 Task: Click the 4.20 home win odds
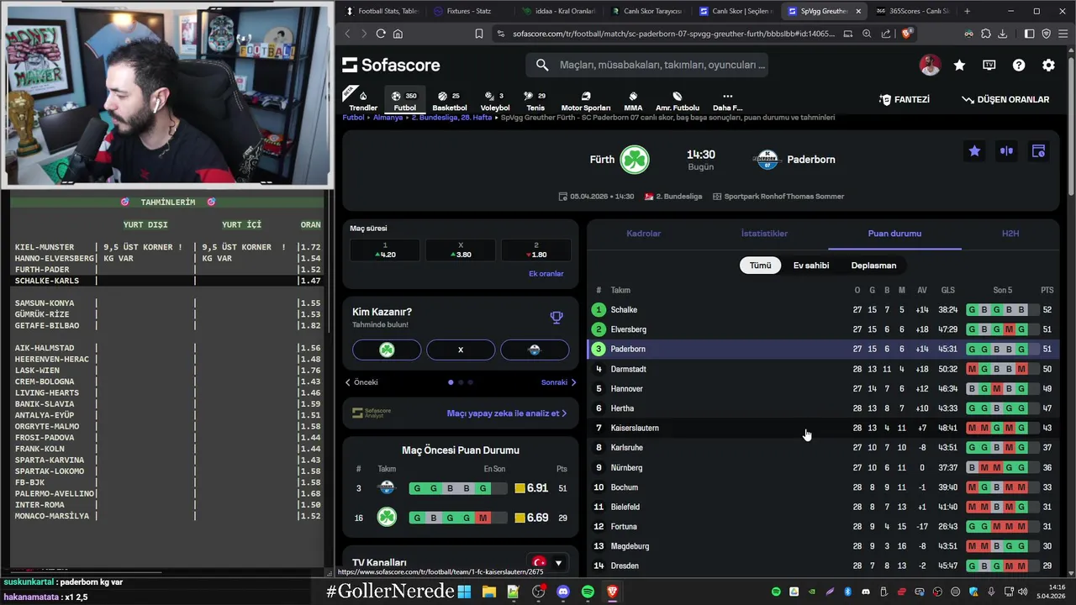pyautogui.click(x=385, y=250)
